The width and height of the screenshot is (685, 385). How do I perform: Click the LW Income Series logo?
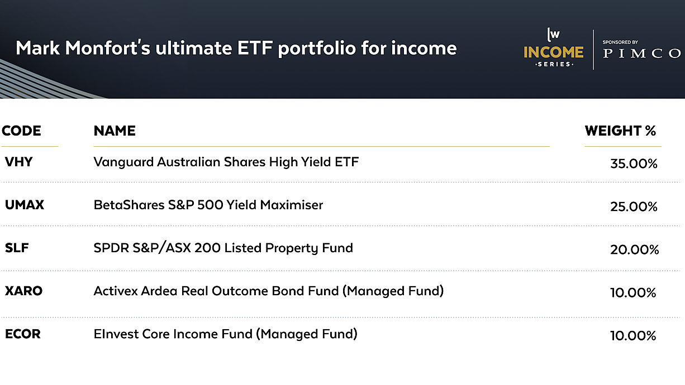pos(553,47)
